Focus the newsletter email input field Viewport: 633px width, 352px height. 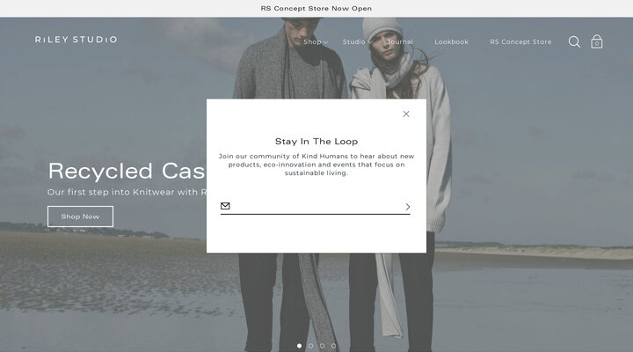[317, 207]
